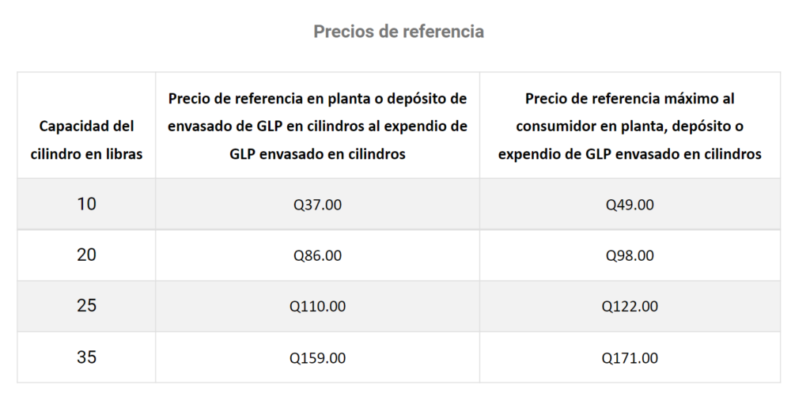Select the 'Capacidad del cilindro en libras' header

click(86, 140)
